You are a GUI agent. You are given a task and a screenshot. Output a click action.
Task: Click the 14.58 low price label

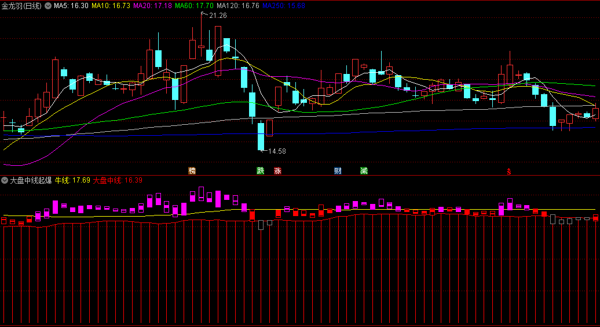276,151
